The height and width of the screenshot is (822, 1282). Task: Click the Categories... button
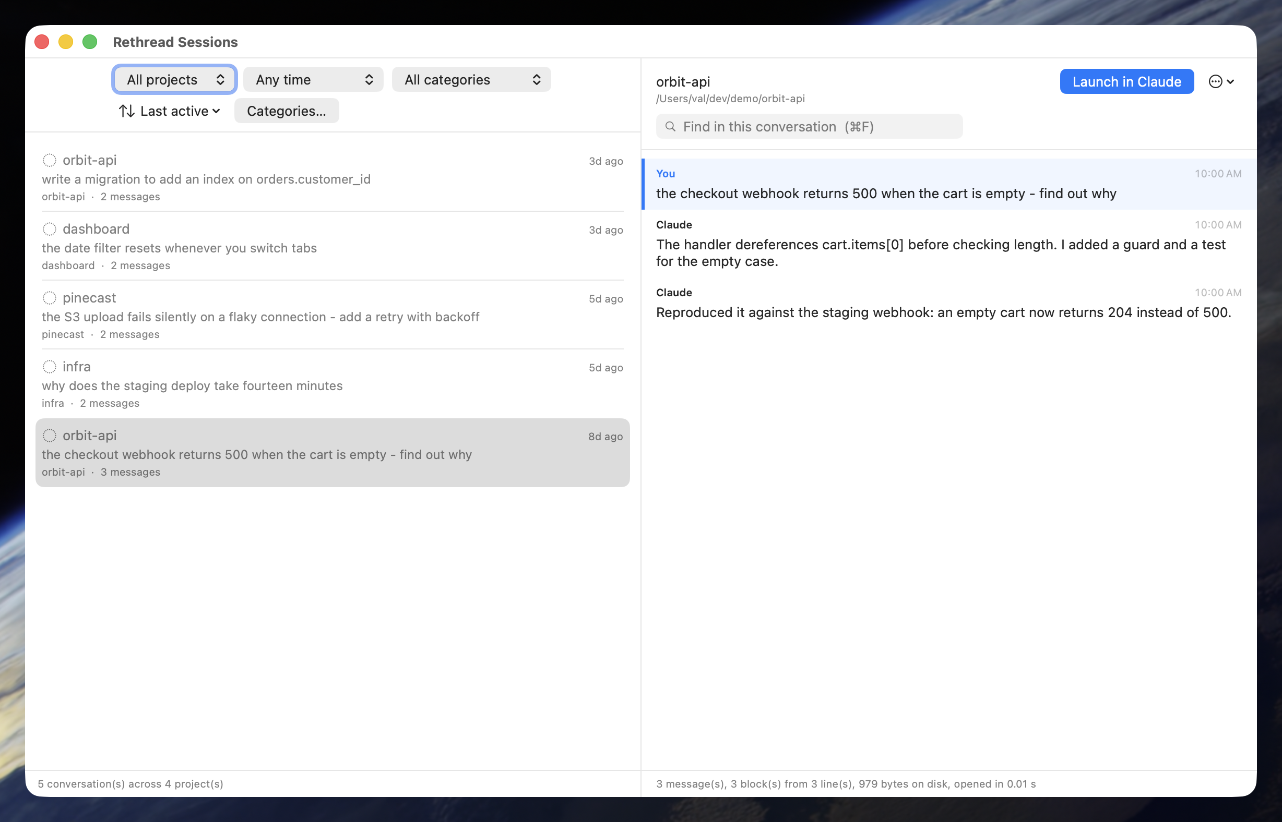pyautogui.click(x=287, y=111)
